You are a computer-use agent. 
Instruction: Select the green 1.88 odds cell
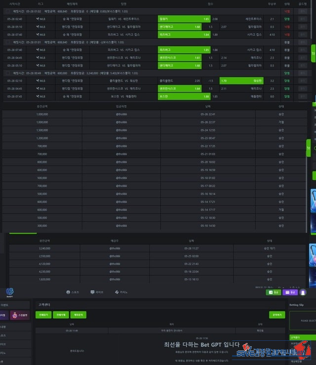[184, 96]
